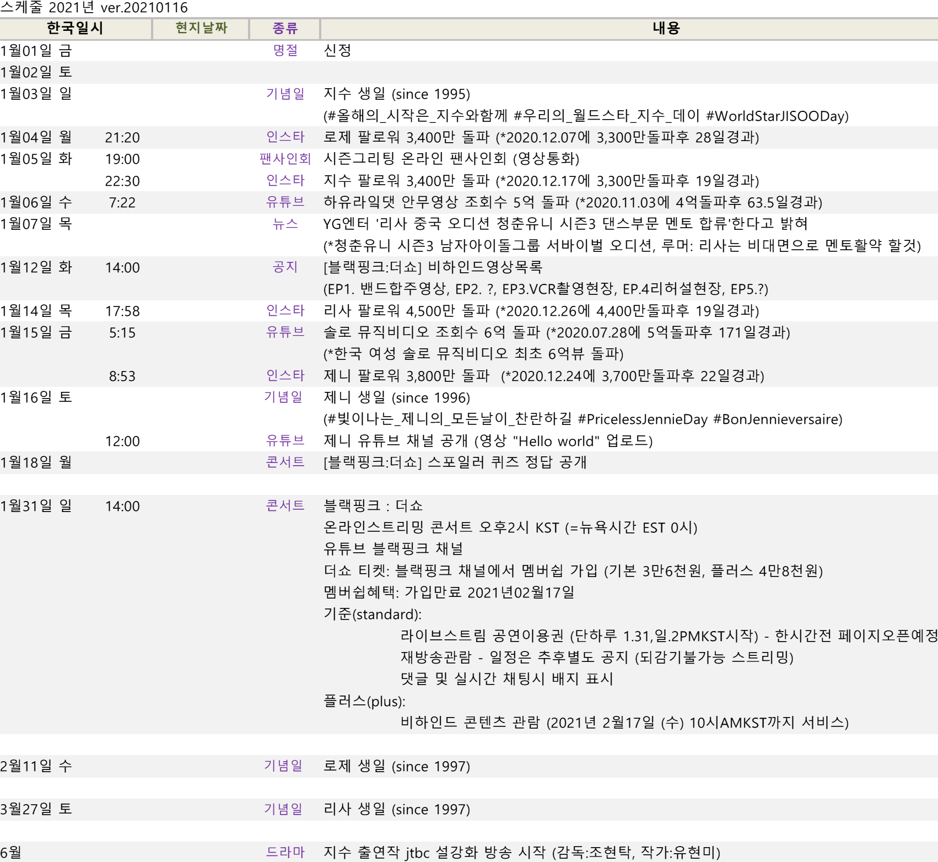Click the time cell 17:58
Screen dimensions: 938x862
(x=122, y=311)
